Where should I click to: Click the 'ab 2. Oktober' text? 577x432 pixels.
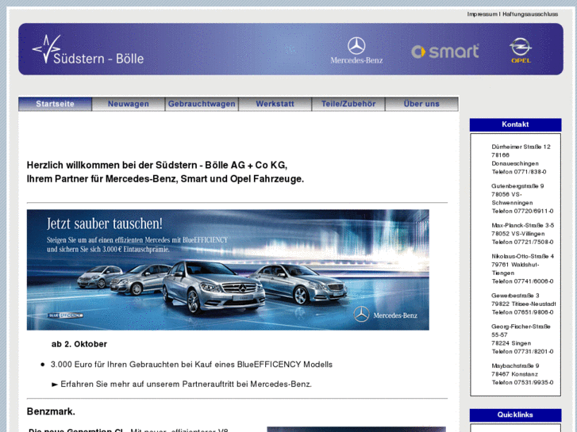(x=79, y=344)
